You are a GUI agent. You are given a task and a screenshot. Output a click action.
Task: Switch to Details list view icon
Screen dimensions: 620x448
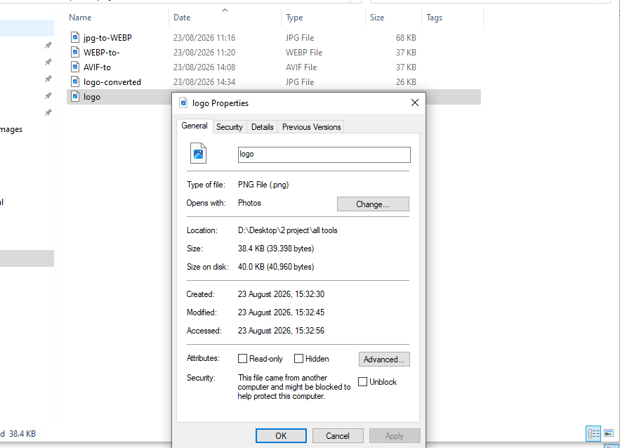(593, 433)
